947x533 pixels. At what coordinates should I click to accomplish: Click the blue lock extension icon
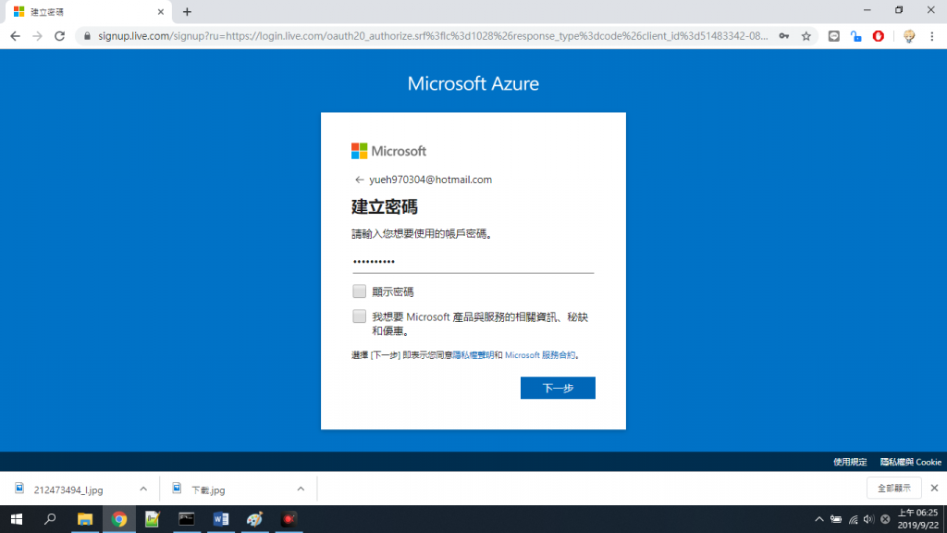point(855,36)
